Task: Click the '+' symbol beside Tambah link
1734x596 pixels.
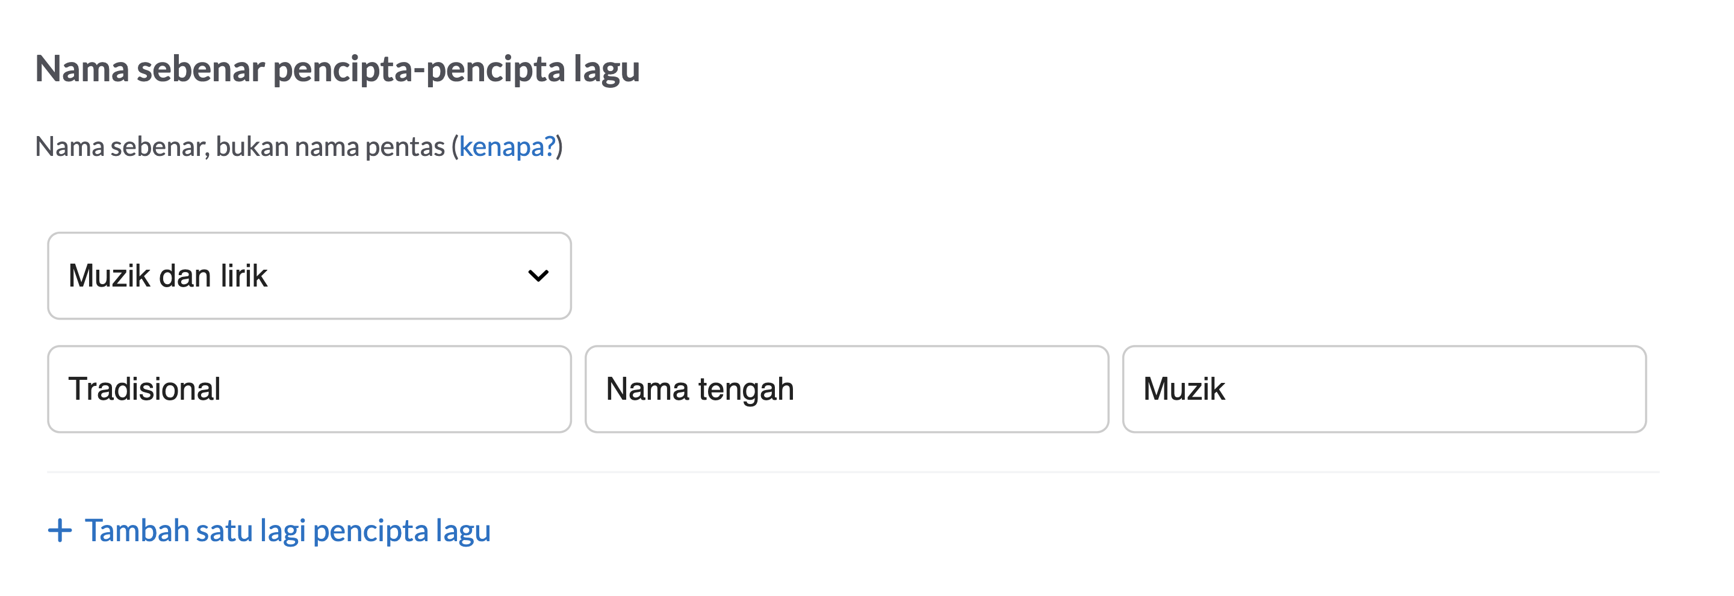Action: (61, 531)
